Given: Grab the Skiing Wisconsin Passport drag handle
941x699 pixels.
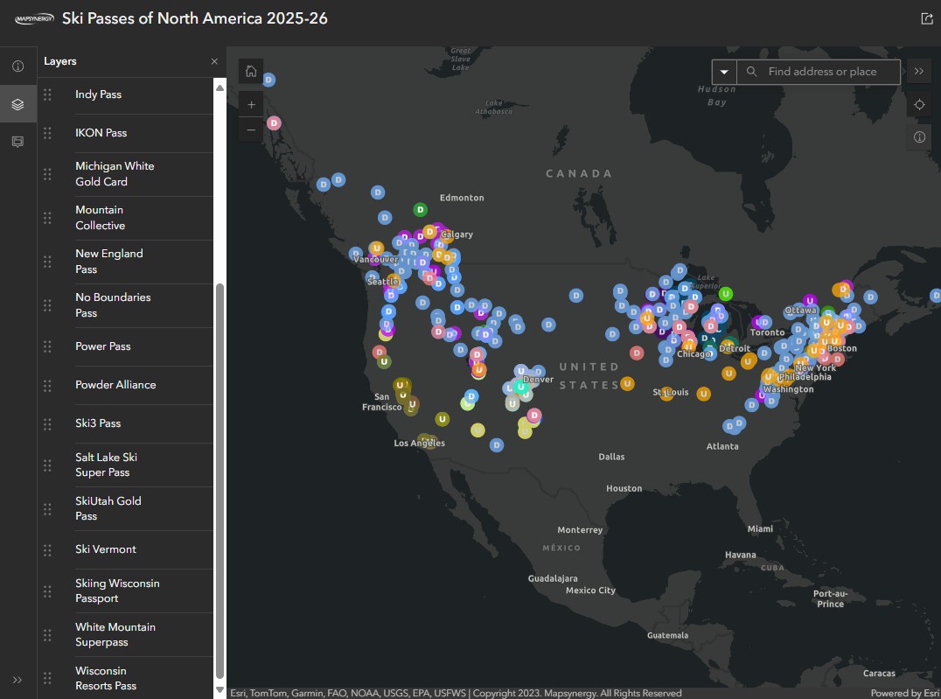Looking at the screenshot, I should coord(47,591).
